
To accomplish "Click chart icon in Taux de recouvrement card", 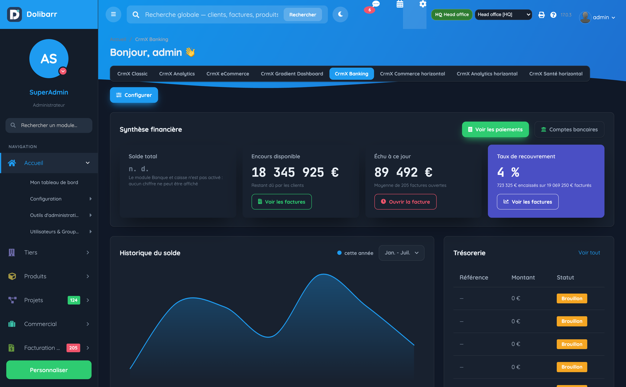I will pos(506,201).
